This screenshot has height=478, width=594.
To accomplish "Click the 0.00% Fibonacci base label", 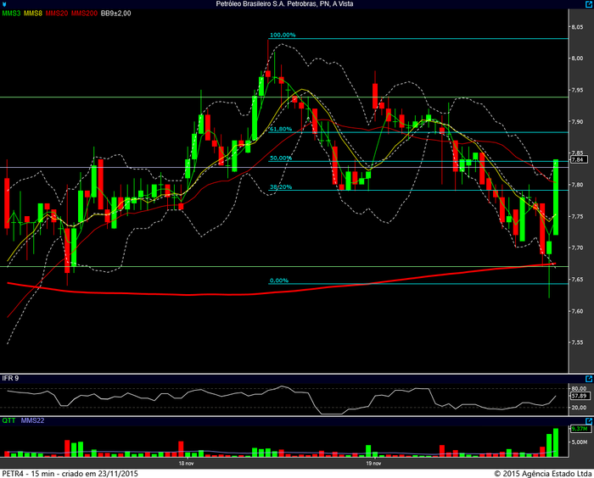I will pos(278,281).
